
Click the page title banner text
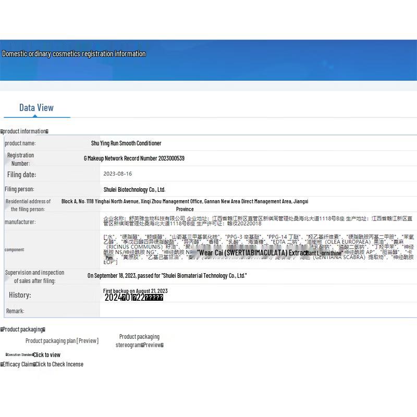click(x=74, y=54)
